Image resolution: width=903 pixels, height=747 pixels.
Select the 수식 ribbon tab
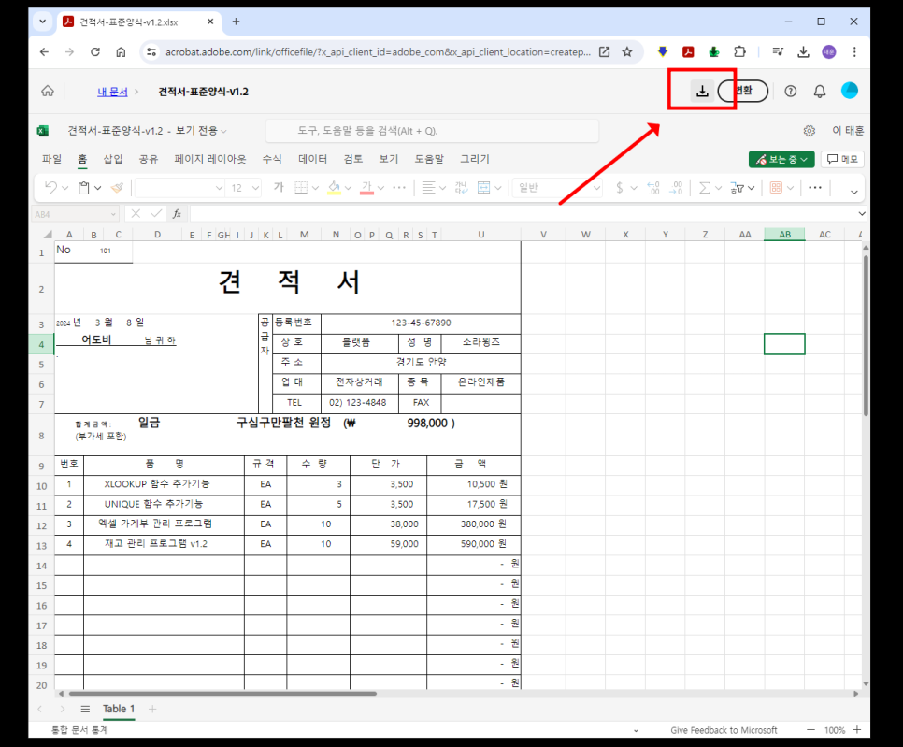272,159
